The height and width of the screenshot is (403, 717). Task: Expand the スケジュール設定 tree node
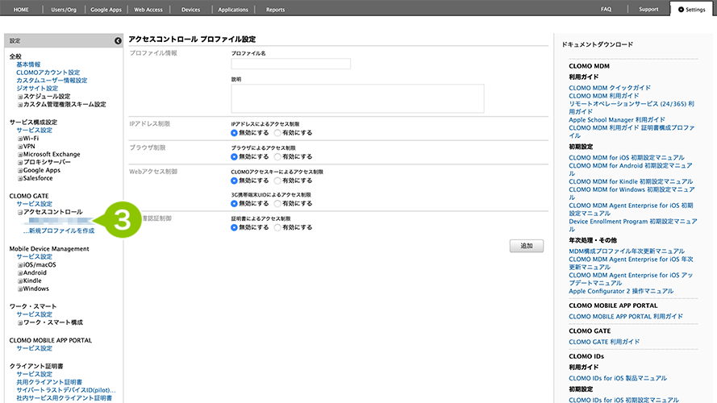coord(20,97)
